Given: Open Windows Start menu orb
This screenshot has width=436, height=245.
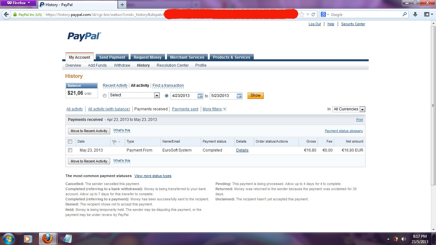Looking at the screenshot, I should tap(9, 238).
